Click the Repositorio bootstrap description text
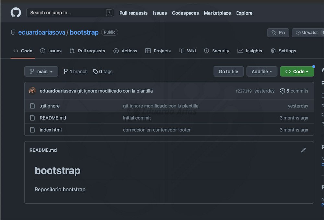 [60, 190]
